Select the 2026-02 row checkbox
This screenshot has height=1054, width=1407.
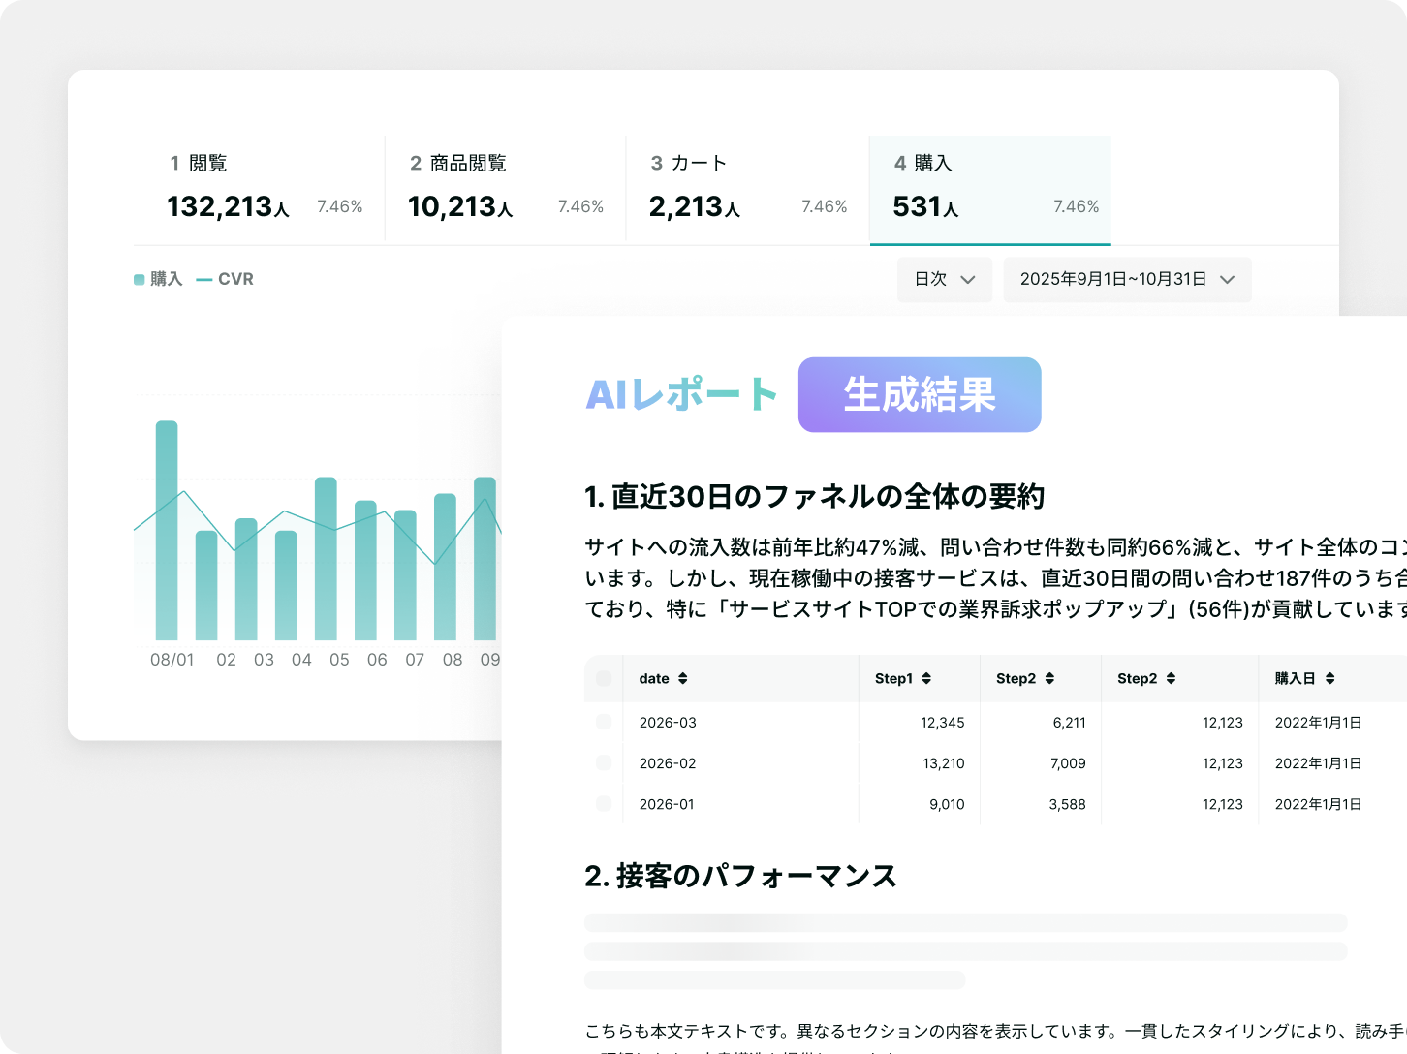(x=604, y=762)
